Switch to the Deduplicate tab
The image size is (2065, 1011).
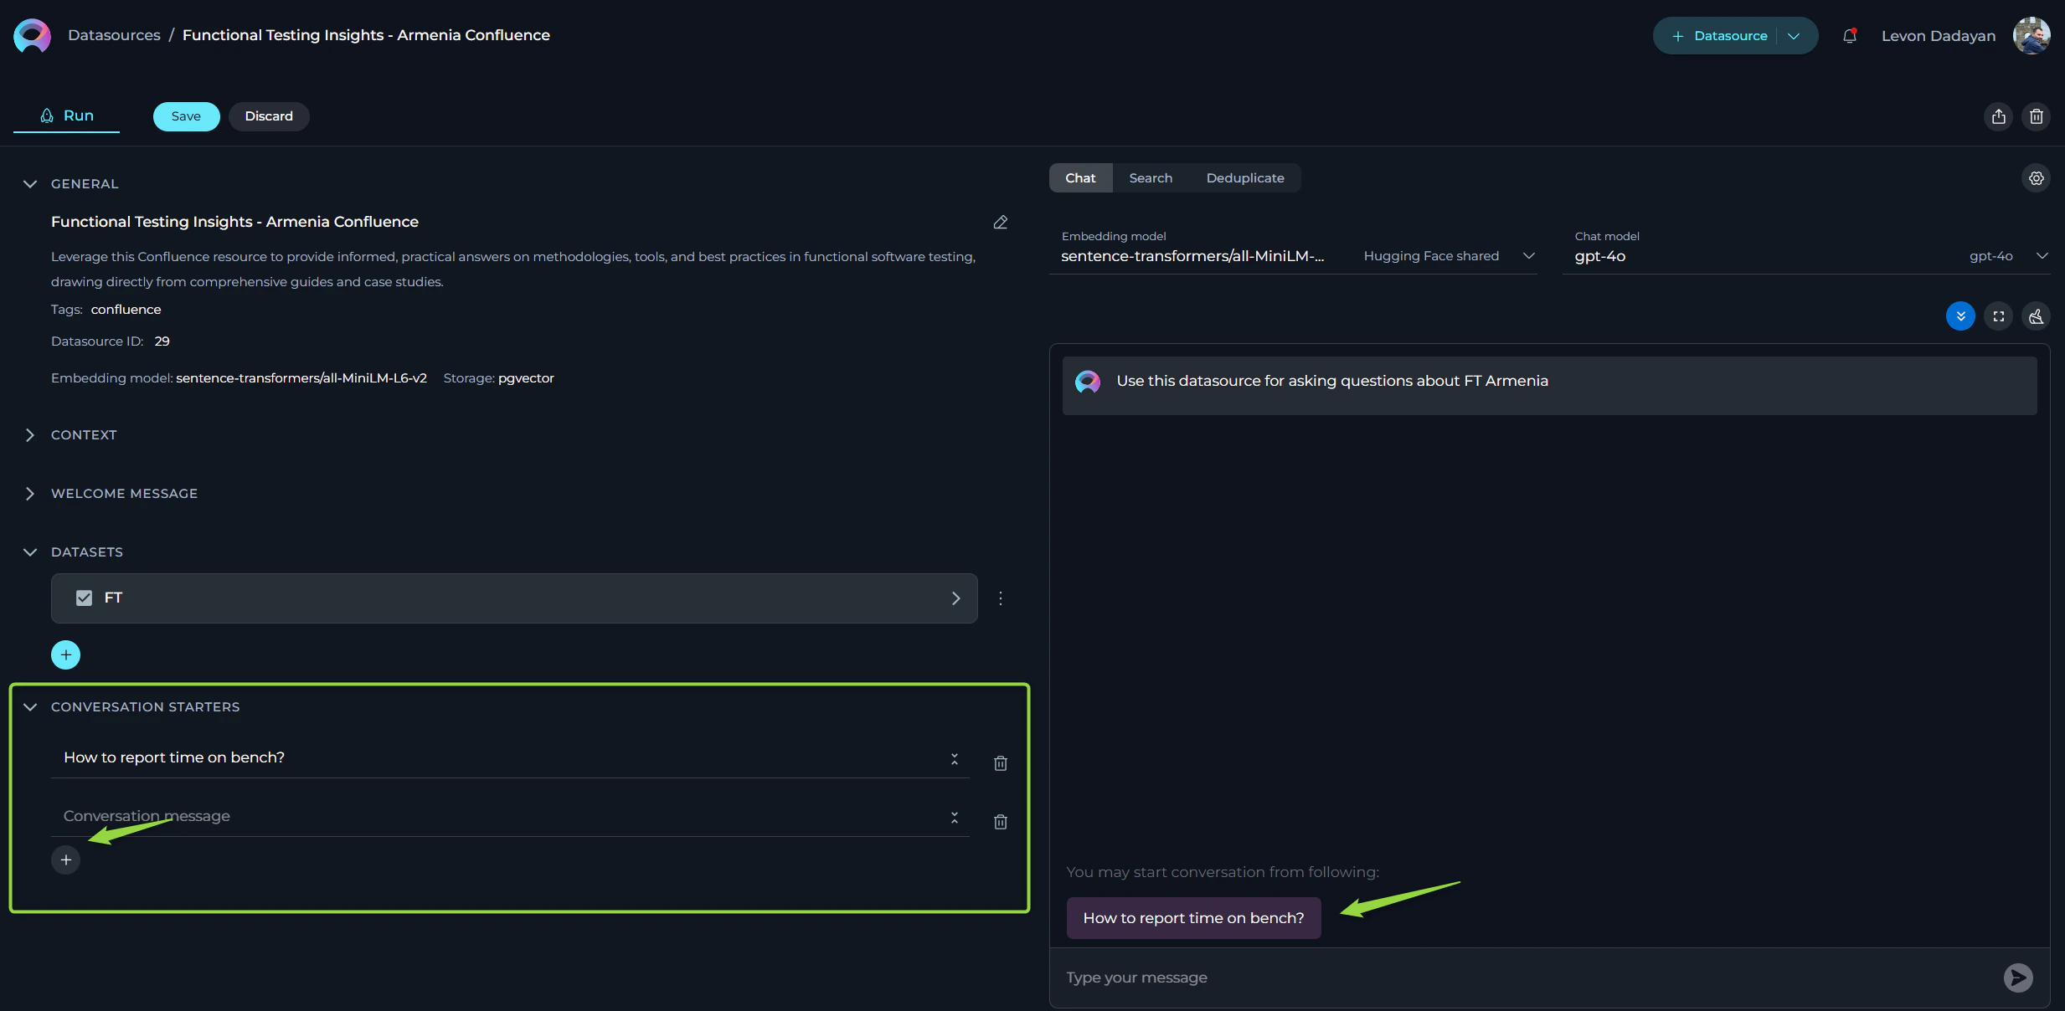[x=1244, y=178]
